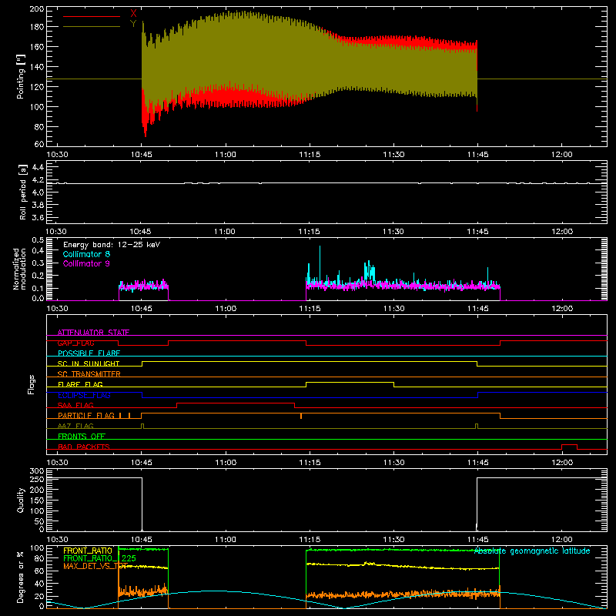This screenshot has width=616, height=616.
Task: Select the GAP_FLAG label
Action: 75,343
